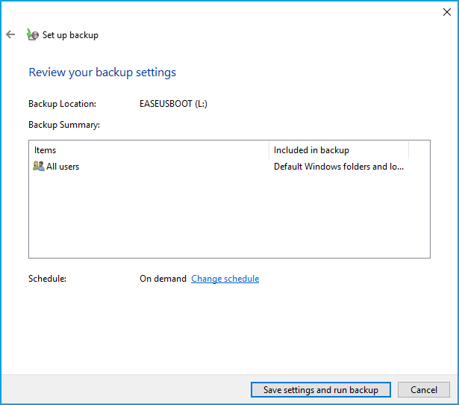Click the Items column header

[149, 150]
